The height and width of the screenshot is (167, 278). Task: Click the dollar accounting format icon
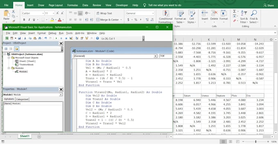[x=128, y=20]
